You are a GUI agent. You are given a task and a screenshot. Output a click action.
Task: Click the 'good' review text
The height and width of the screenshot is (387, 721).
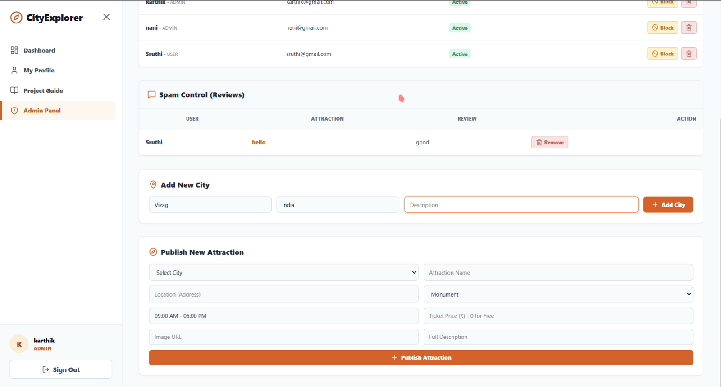pos(422,142)
